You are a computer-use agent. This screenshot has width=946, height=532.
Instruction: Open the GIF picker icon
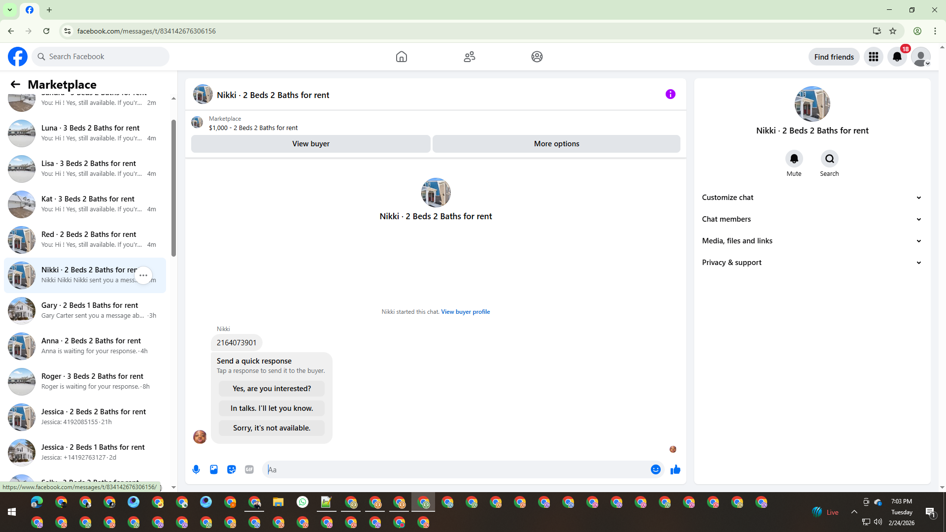[249, 469]
